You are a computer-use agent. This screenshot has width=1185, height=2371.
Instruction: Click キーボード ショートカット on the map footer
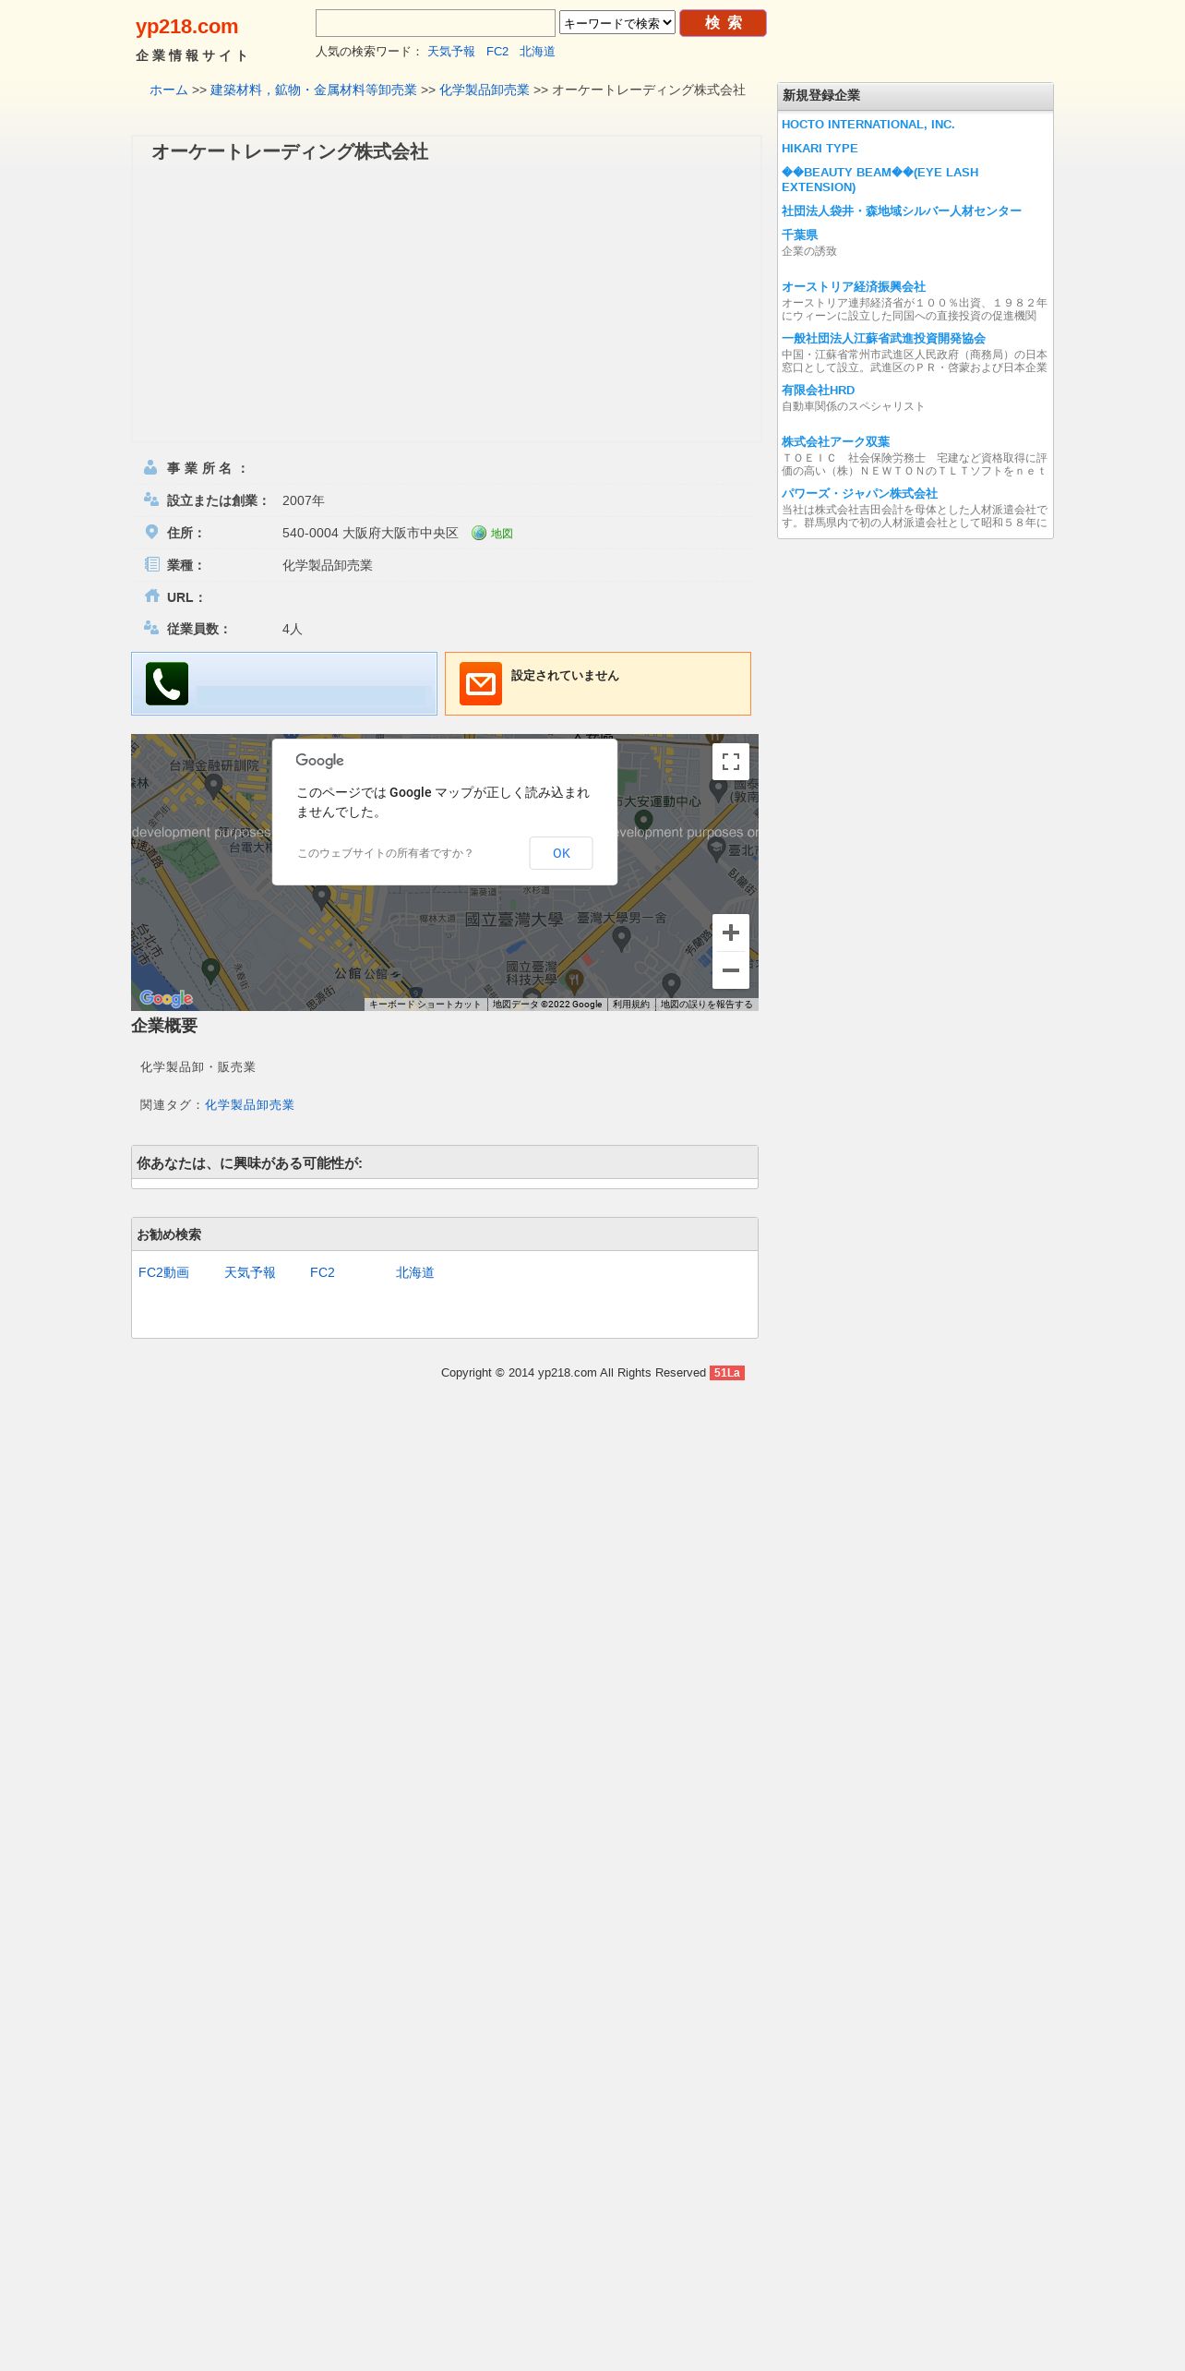click(x=425, y=1005)
